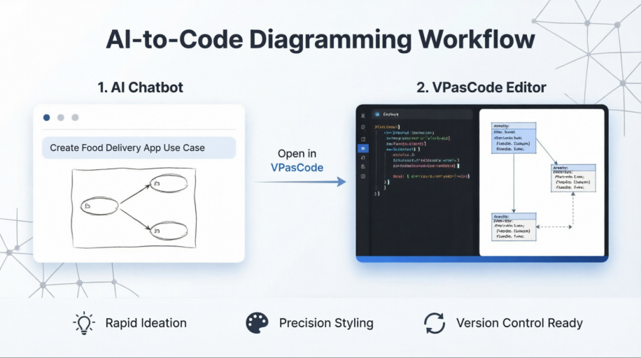The height and width of the screenshot is (358, 641).
Task: Click the Rapid Ideation label
Action: [x=146, y=323]
